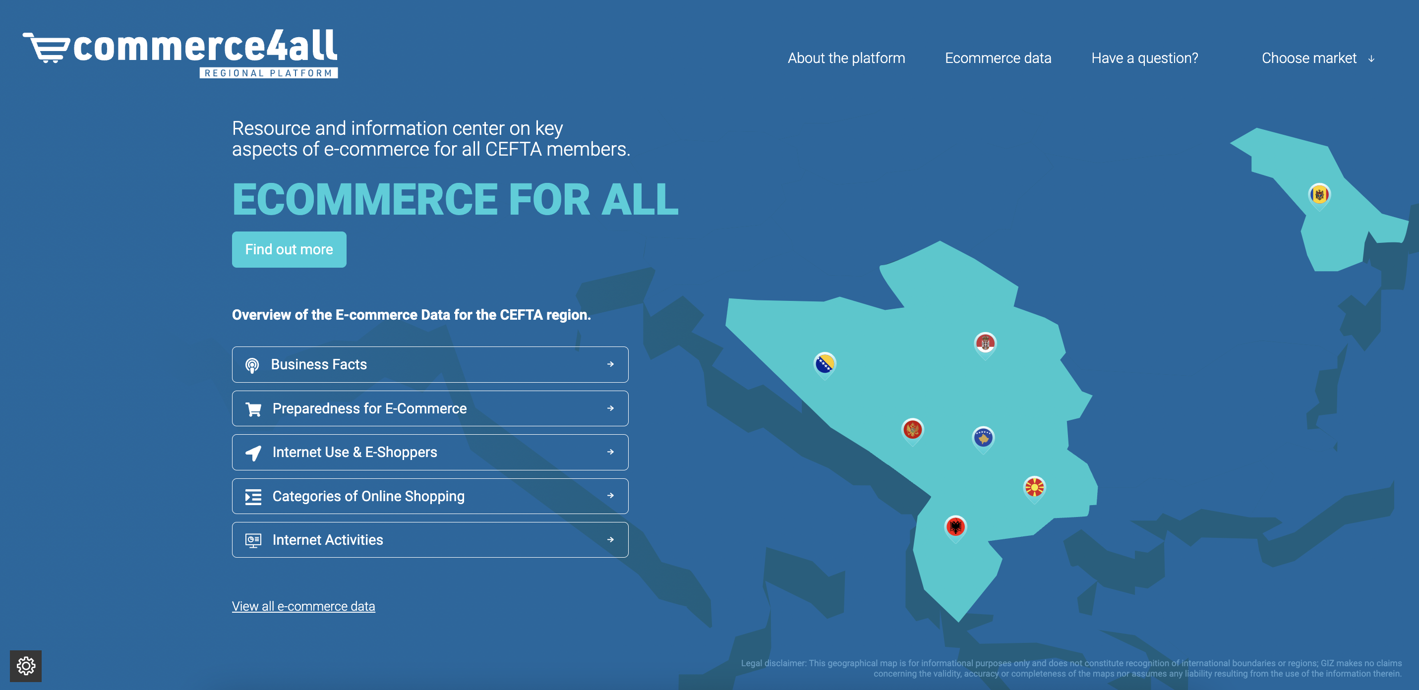This screenshot has width=1419, height=690.
Task: Click the right arrow on Preparedness for E-Commerce
Action: 610,408
